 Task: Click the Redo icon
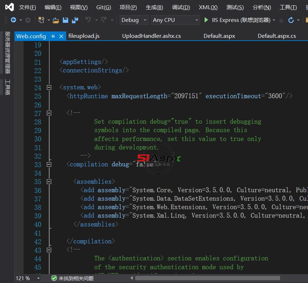pos(104,20)
